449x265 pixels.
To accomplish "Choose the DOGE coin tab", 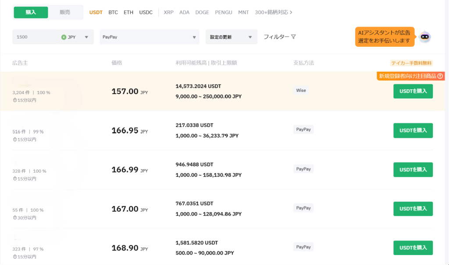I will pos(202,12).
